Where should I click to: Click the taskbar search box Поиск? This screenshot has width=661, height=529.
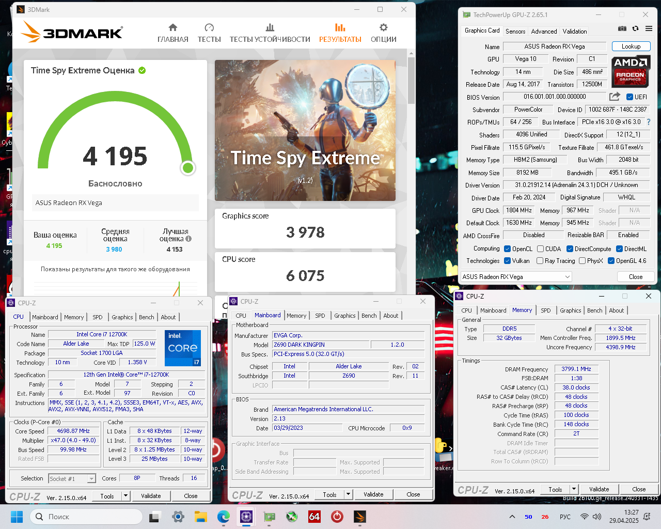click(x=86, y=517)
